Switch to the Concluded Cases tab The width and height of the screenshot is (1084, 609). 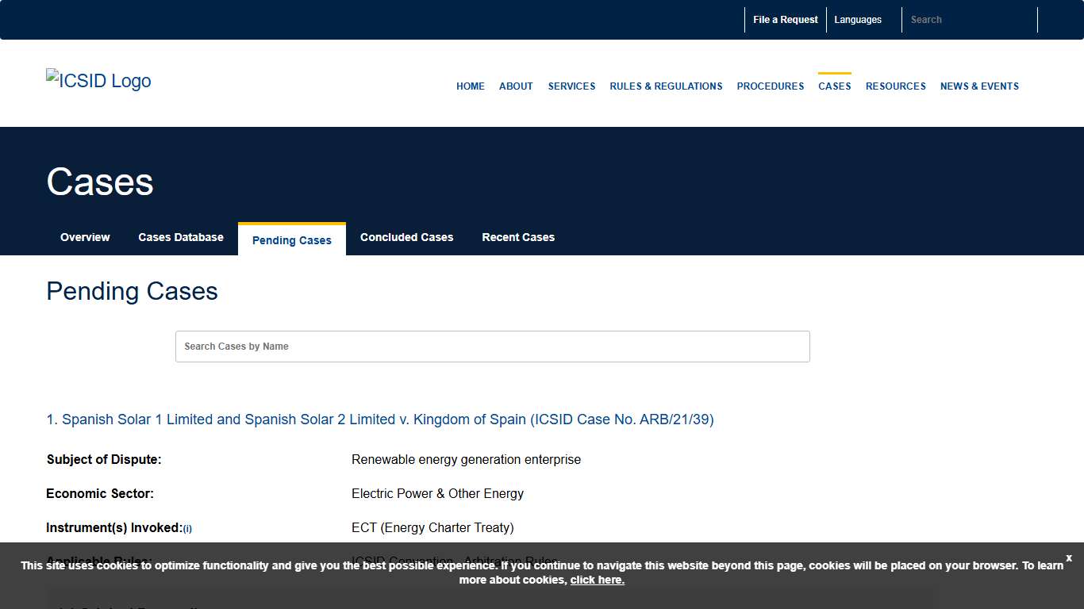pyautogui.click(x=406, y=237)
